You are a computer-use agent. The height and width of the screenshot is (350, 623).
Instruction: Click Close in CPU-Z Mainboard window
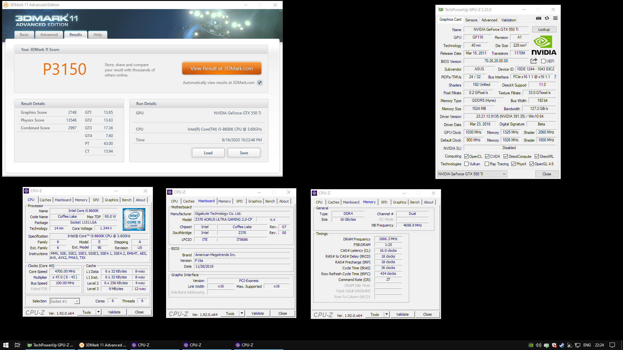coord(283,313)
